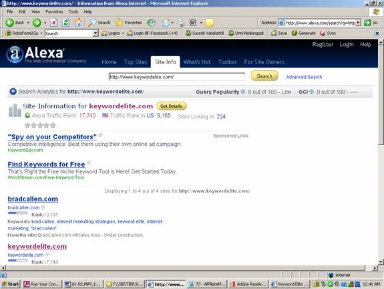Refresh the page
The width and height of the screenshot is (384, 289).
point(65,23)
